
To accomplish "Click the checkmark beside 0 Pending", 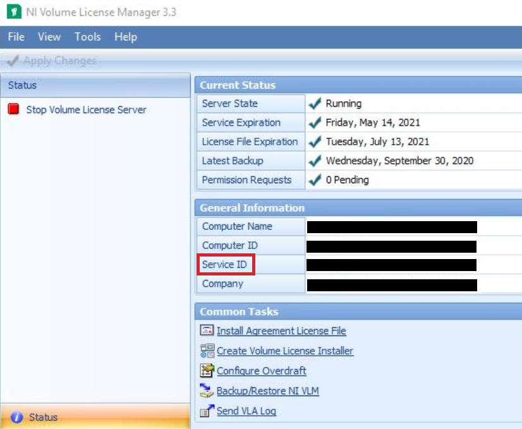I will 315,180.
